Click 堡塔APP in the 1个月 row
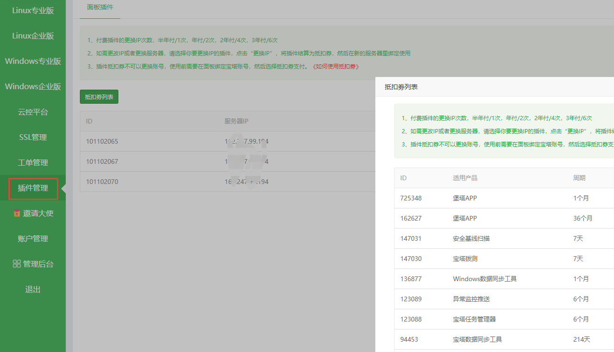Screen dimensions: 614x352 465,198
